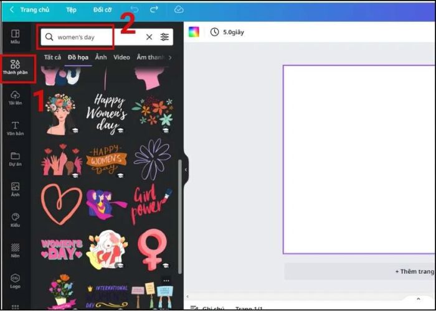Select woman with flower crown graphic
Screen dimensions: 436x311
[61, 114]
